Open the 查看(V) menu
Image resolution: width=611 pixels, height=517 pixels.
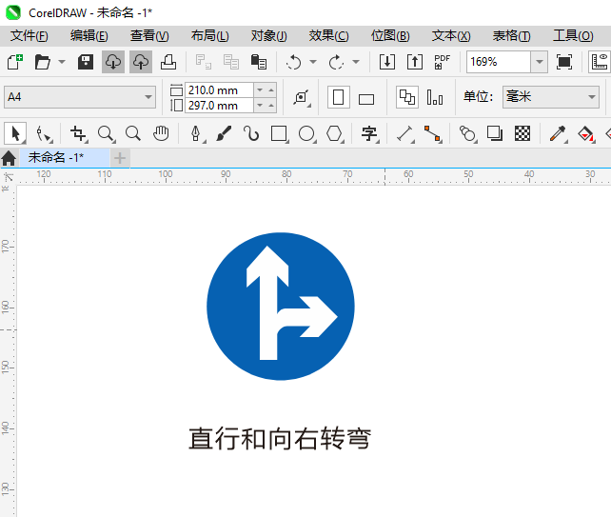point(149,36)
